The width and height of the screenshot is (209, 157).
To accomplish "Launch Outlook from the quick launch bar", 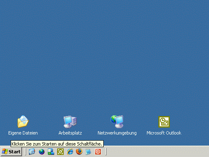I will click(60, 152).
